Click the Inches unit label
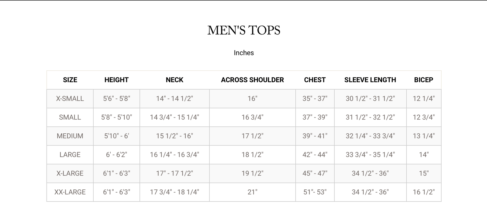The height and width of the screenshot is (218, 487). [243, 53]
